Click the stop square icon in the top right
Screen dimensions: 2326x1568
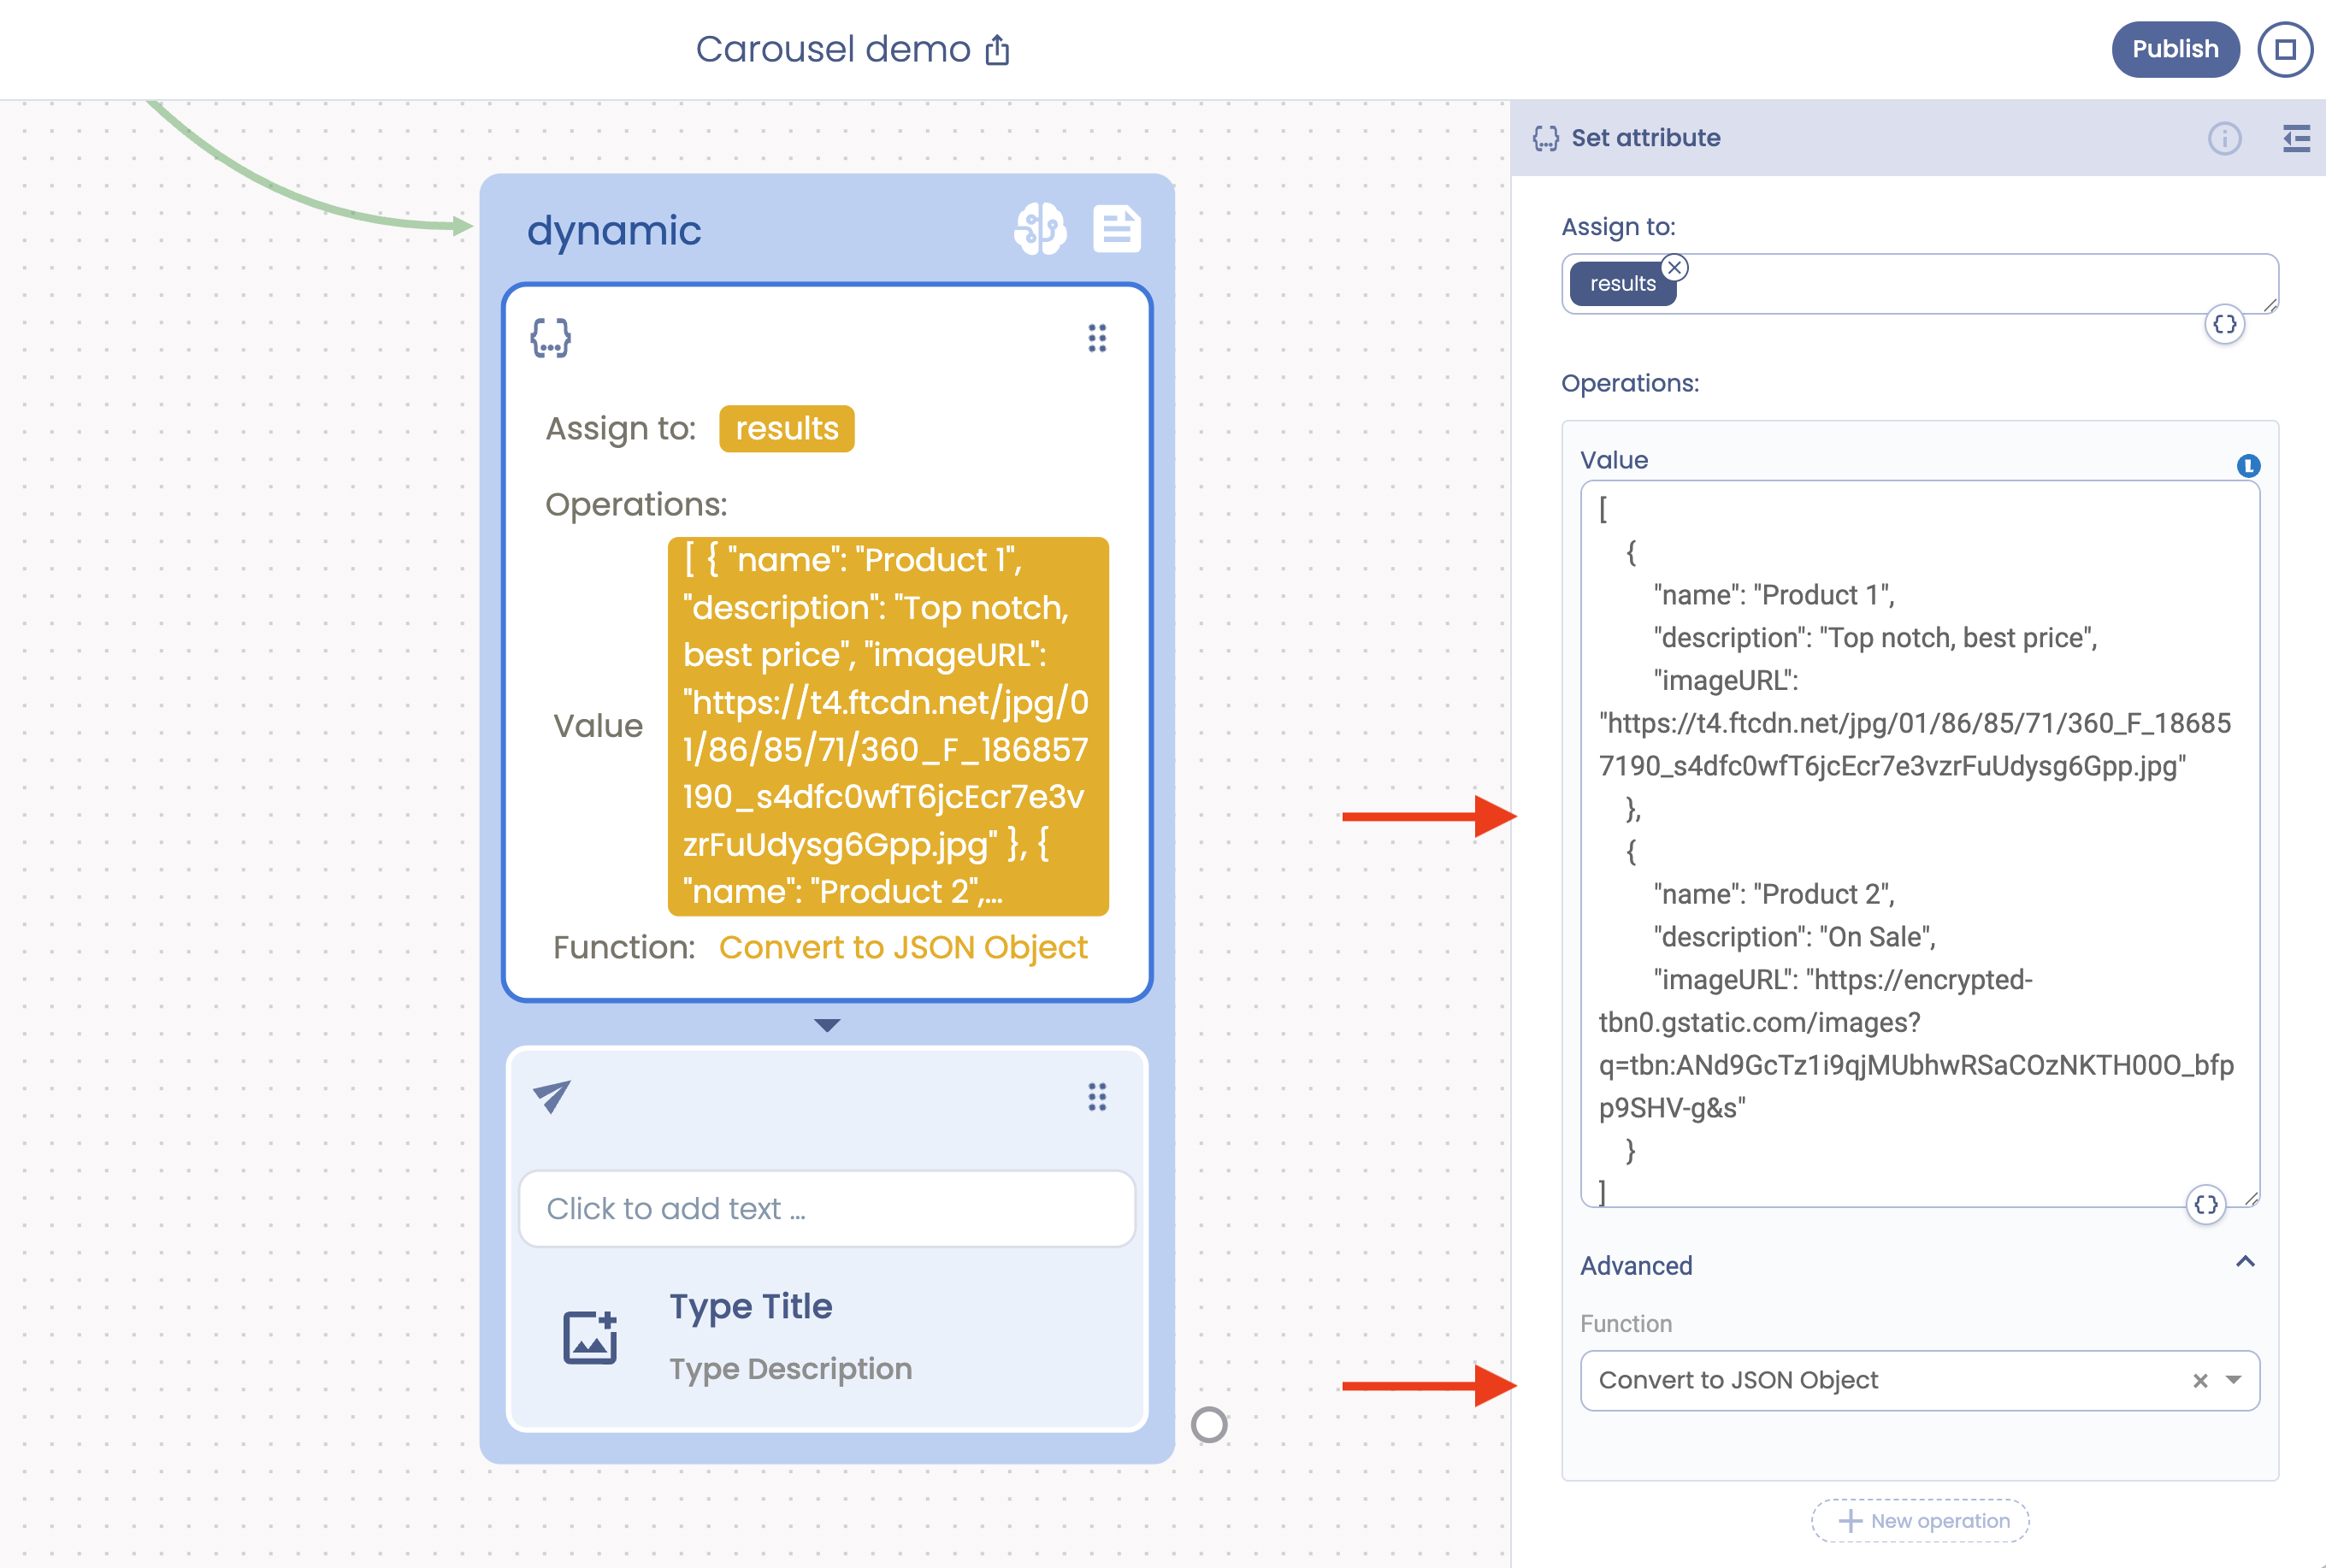point(2285,48)
